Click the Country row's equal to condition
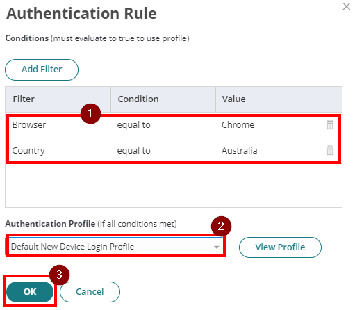The width and height of the screenshot is (355, 310). [x=134, y=151]
